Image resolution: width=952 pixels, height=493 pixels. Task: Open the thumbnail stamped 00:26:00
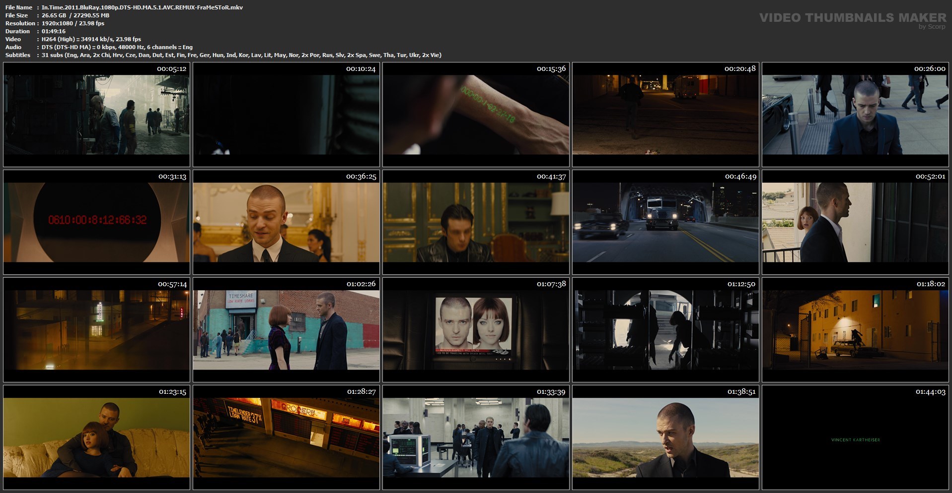point(855,115)
